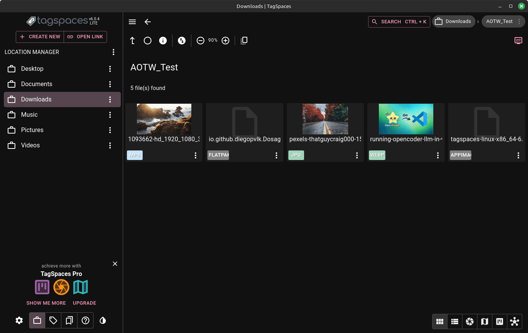The width and height of the screenshot is (528, 333).
Task: Toggle select-all entries with the circle icon
Action: pyautogui.click(x=148, y=40)
